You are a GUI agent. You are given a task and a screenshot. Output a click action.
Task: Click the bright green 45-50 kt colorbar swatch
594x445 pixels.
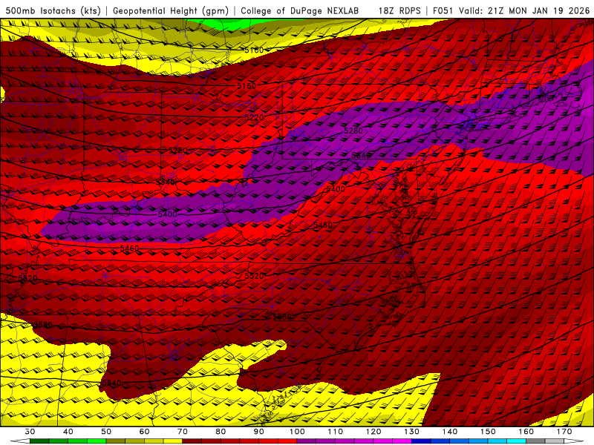[97, 441]
